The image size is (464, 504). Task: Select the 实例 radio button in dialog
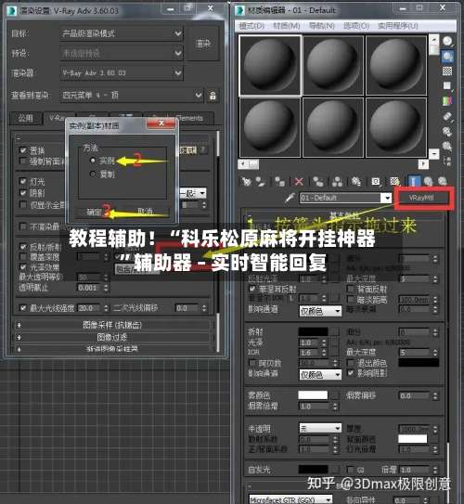coord(93,160)
